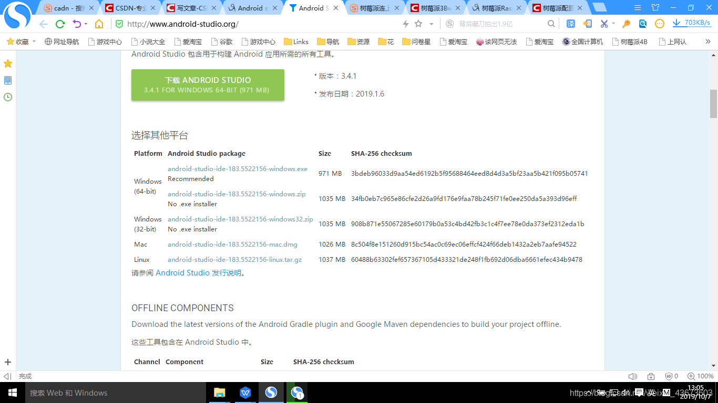Expand scissors tool dropdown arrow

613,24
